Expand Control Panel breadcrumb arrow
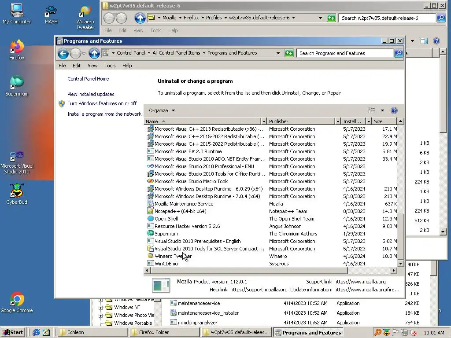The width and height of the screenshot is (451, 338). click(x=149, y=53)
